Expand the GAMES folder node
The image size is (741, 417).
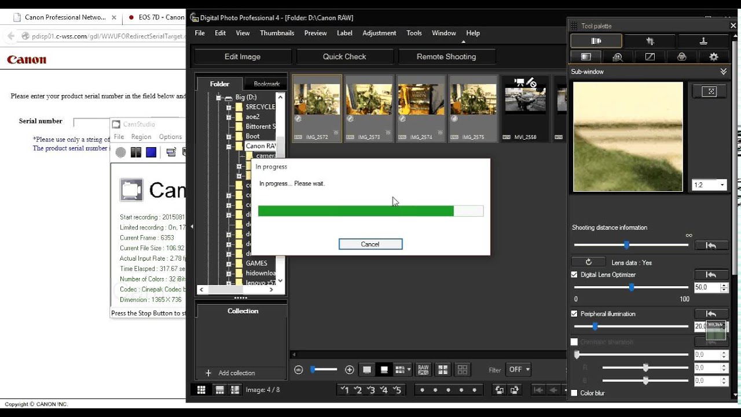pyautogui.click(x=229, y=263)
